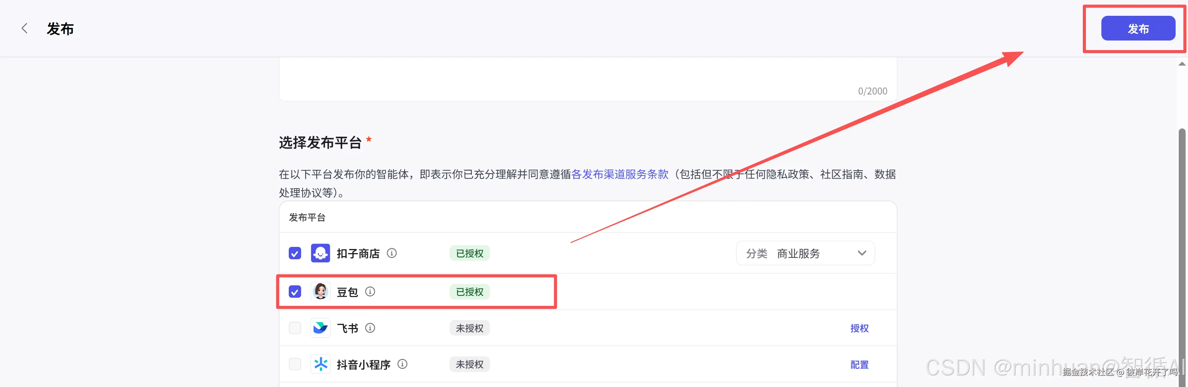Click 配置 link for 抖音小程序
This screenshot has width=1188, height=387.
pos(859,364)
